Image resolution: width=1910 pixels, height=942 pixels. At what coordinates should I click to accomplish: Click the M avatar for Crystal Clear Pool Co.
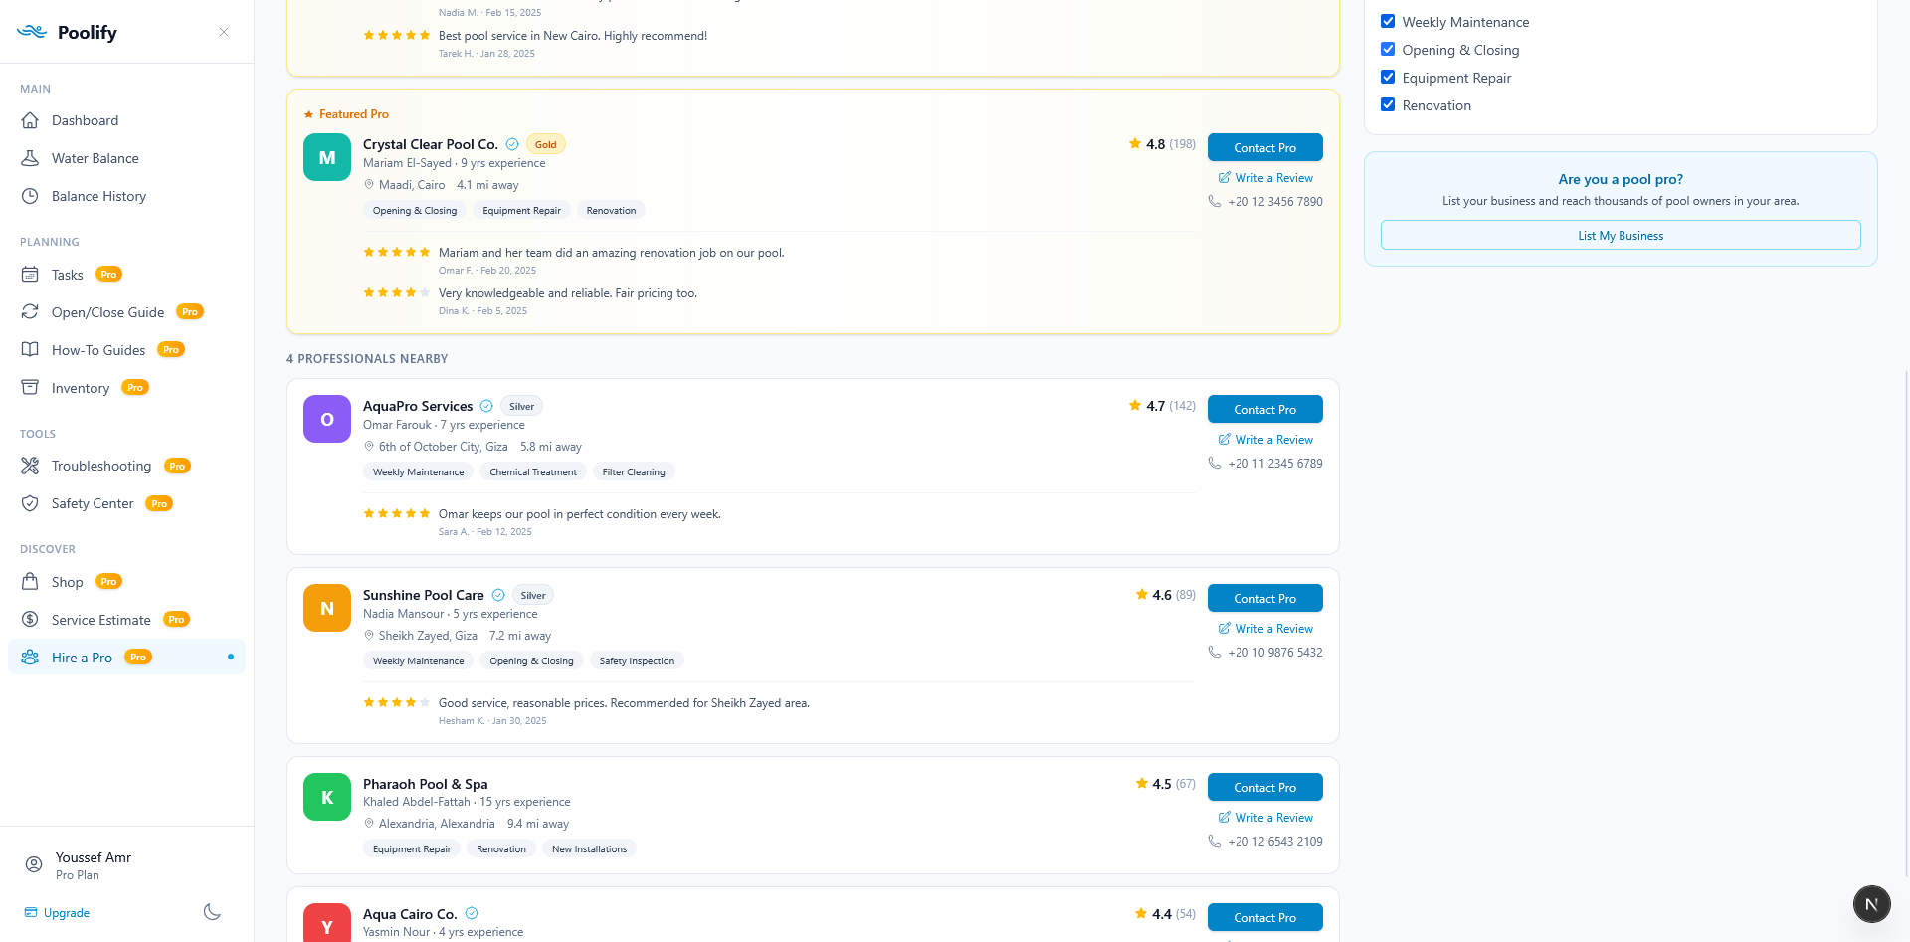327,157
